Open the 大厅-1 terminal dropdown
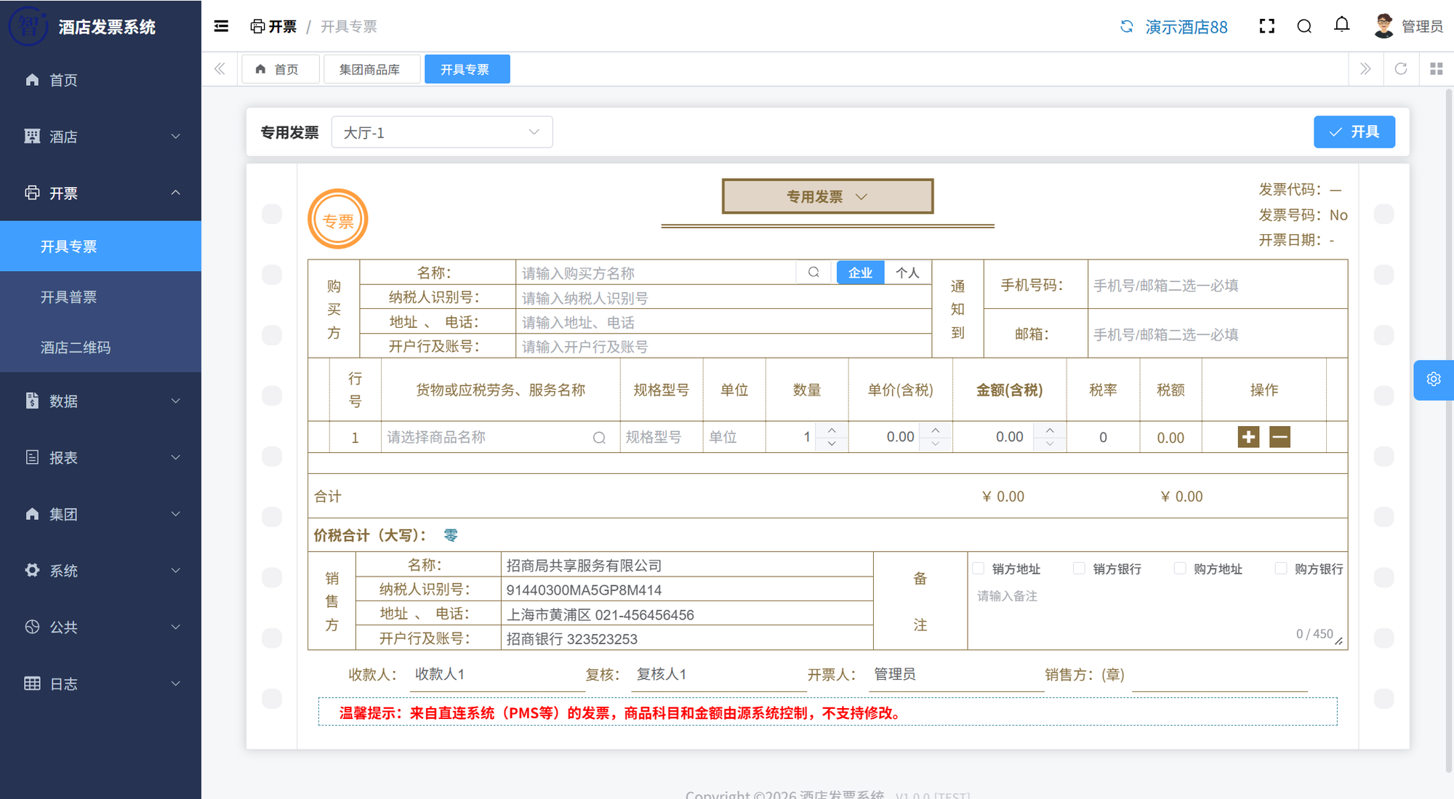This screenshot has height=799, width=1454. (x=442, y=132)
